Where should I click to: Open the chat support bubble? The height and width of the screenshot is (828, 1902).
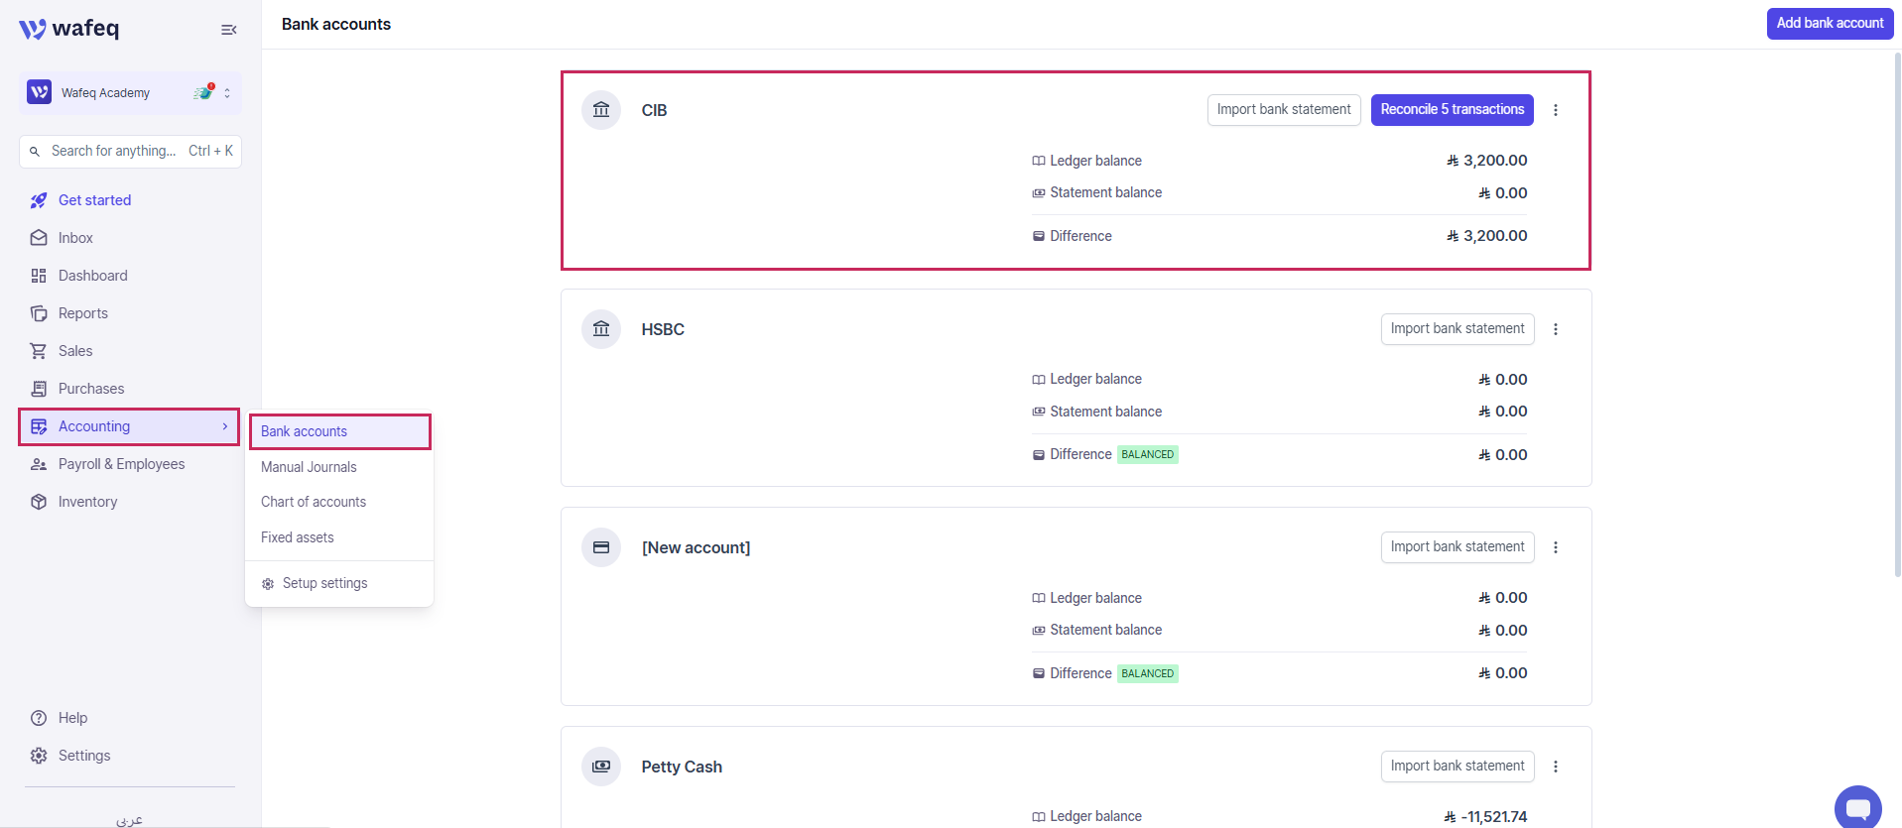[1858, 807]
